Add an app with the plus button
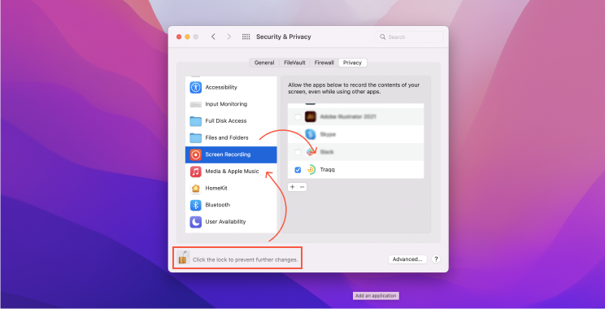Screen dimensions: 605x309 (x=293, y=187)
